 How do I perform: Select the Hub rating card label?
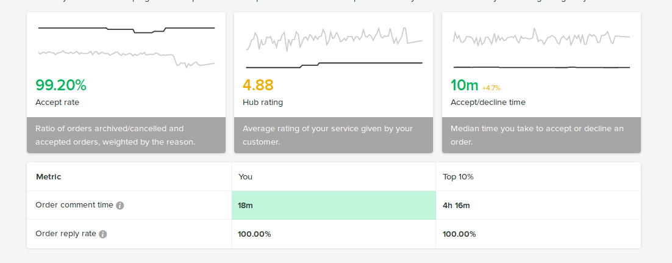263,103
